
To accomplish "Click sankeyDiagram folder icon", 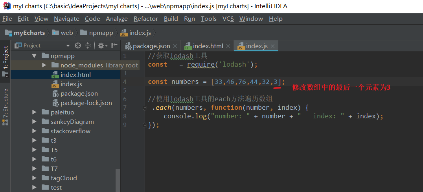I will 45,121.
